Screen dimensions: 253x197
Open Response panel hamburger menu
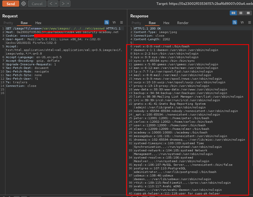click(x=249, y=23)
